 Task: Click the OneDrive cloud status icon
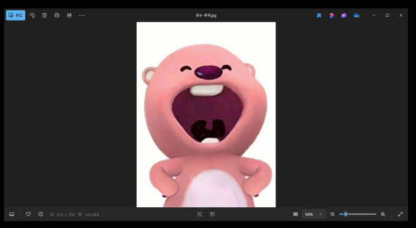[357, 15]
